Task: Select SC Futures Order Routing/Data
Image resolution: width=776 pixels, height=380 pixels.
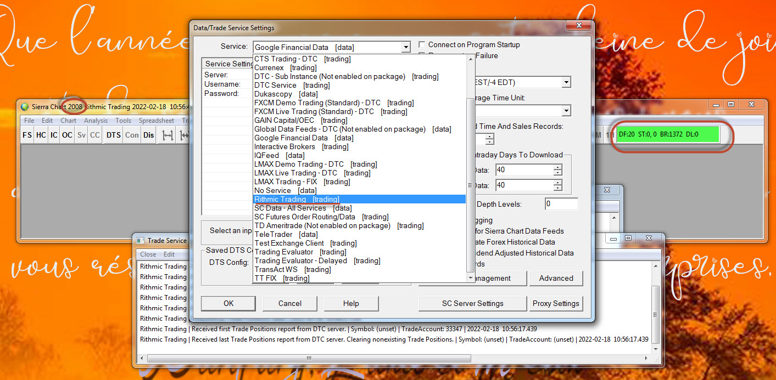Action: pyautogui.click(x=359, y=217)
